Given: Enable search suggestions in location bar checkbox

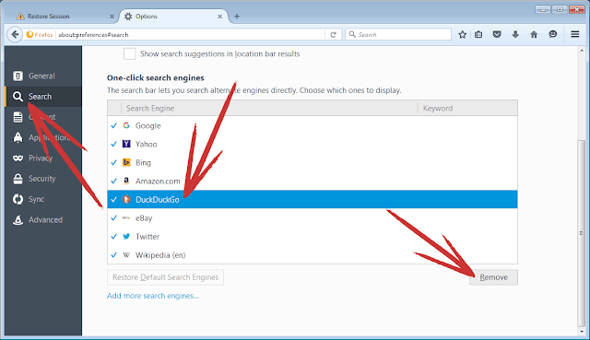Looking at the screenshot, I should (129, 53).
